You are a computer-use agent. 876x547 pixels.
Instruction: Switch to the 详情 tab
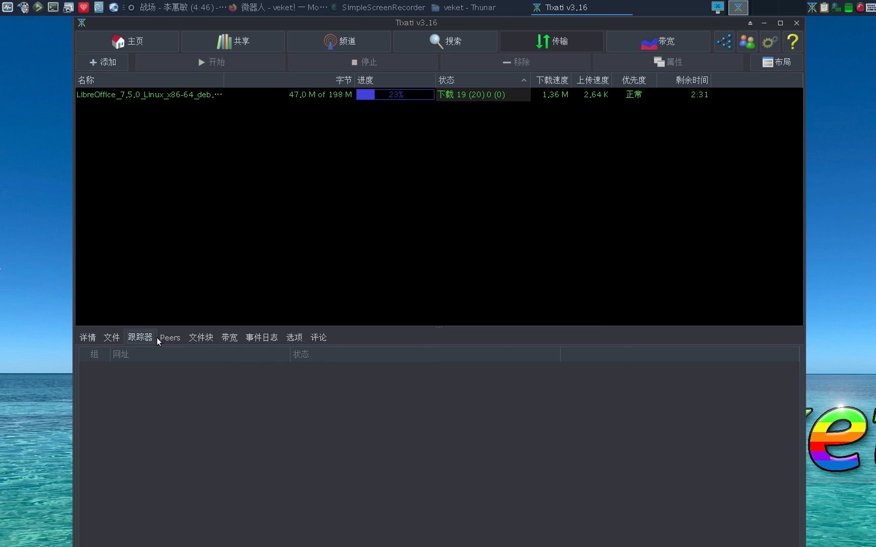88,337
